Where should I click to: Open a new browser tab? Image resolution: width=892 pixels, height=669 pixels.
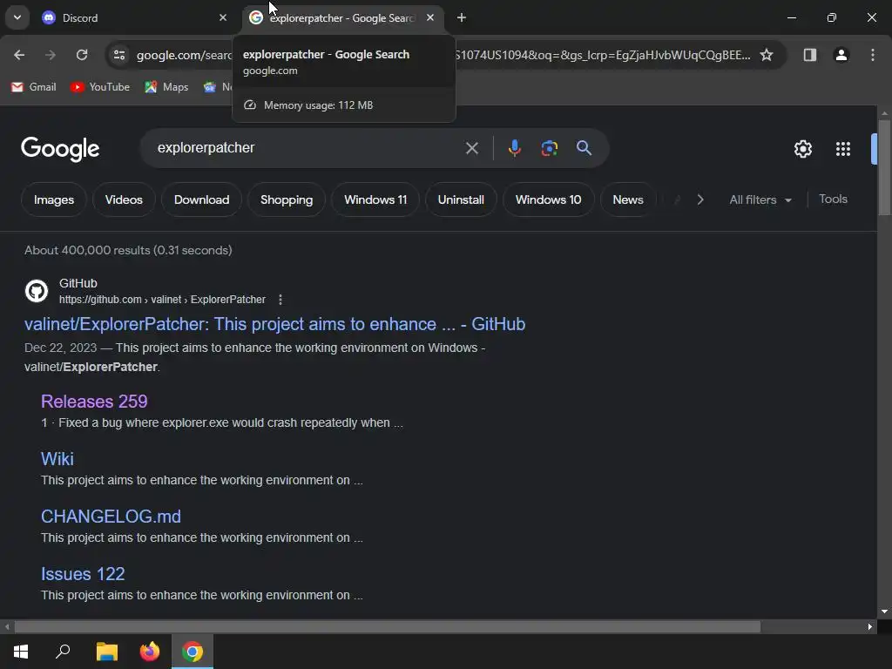[462, 17]
